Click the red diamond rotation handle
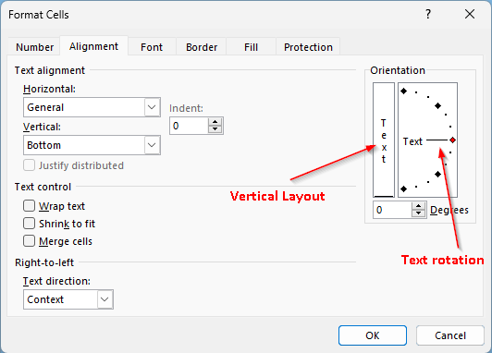Image resolution: width=492 pixels, height=353 pixels. click(x=452, y=140)
